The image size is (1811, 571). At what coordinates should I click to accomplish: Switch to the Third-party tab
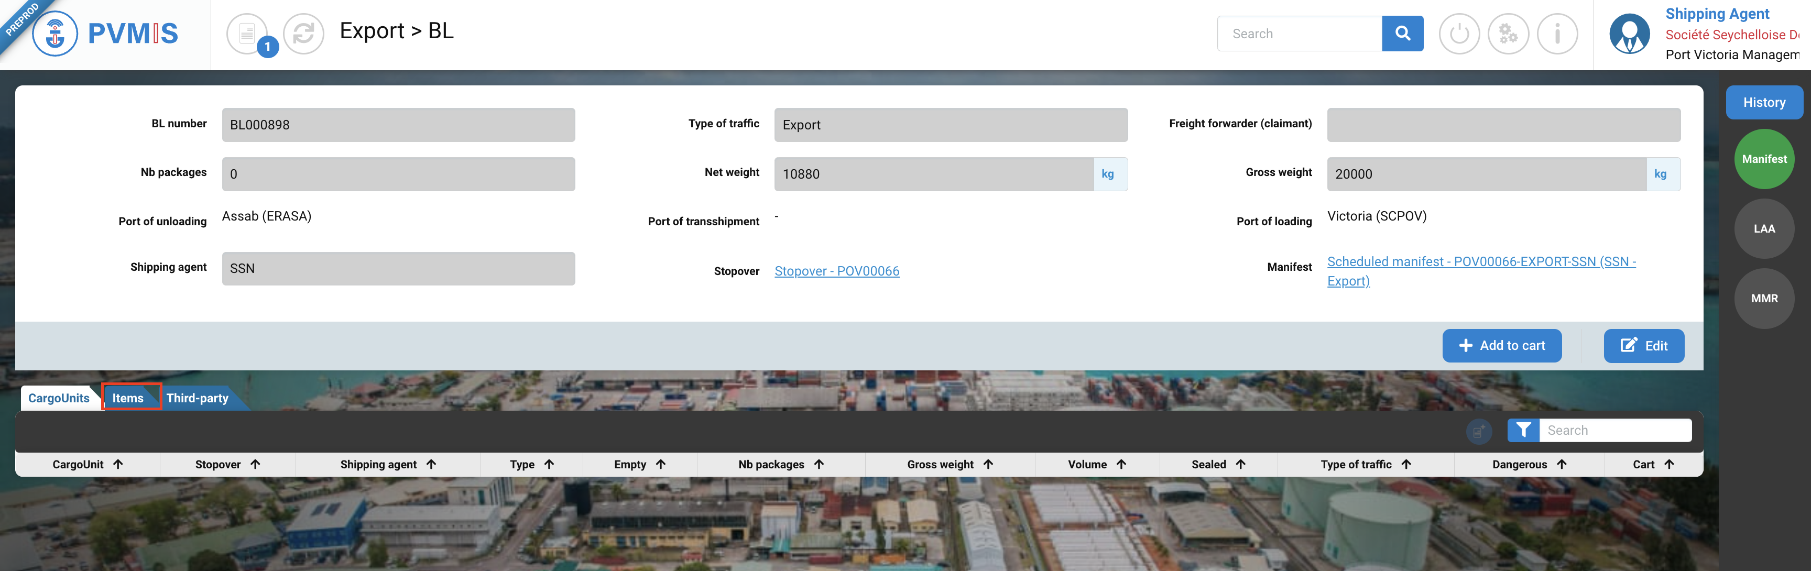pyautogui.click(x=198, y=398)
